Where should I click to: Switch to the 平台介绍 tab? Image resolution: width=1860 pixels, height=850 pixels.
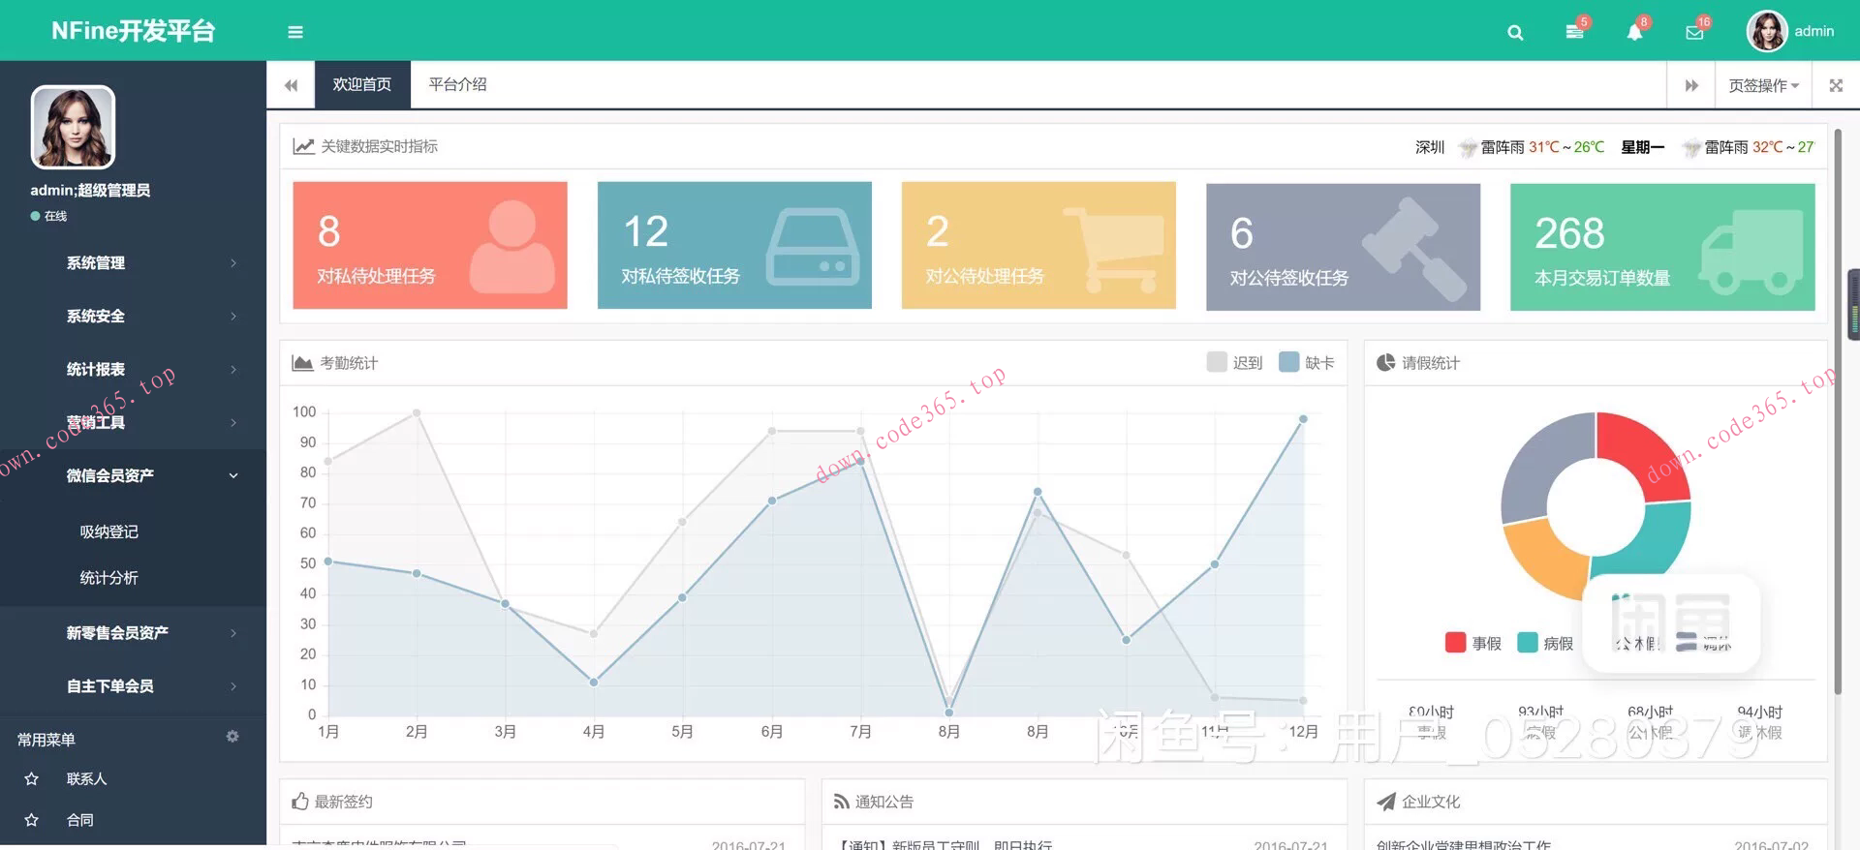point(457,85)
